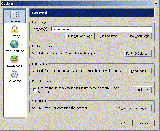The image size is (160, 131).
Task: Open the Languages… dialog
Action: tap(140, 71)
